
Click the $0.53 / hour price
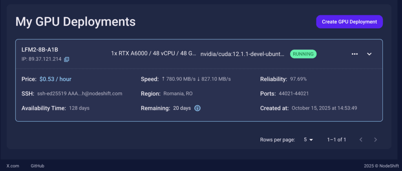(x=55, y=79)
